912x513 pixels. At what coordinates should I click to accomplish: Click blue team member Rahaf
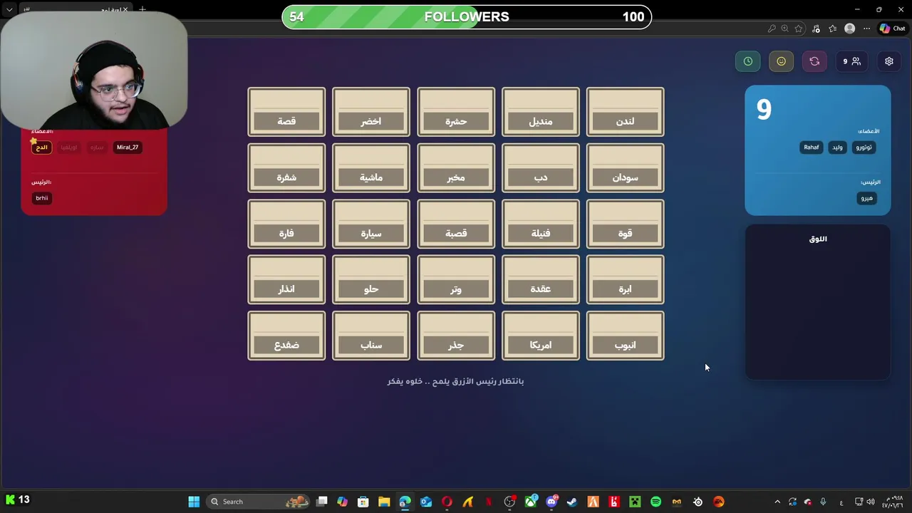(812, 147)
